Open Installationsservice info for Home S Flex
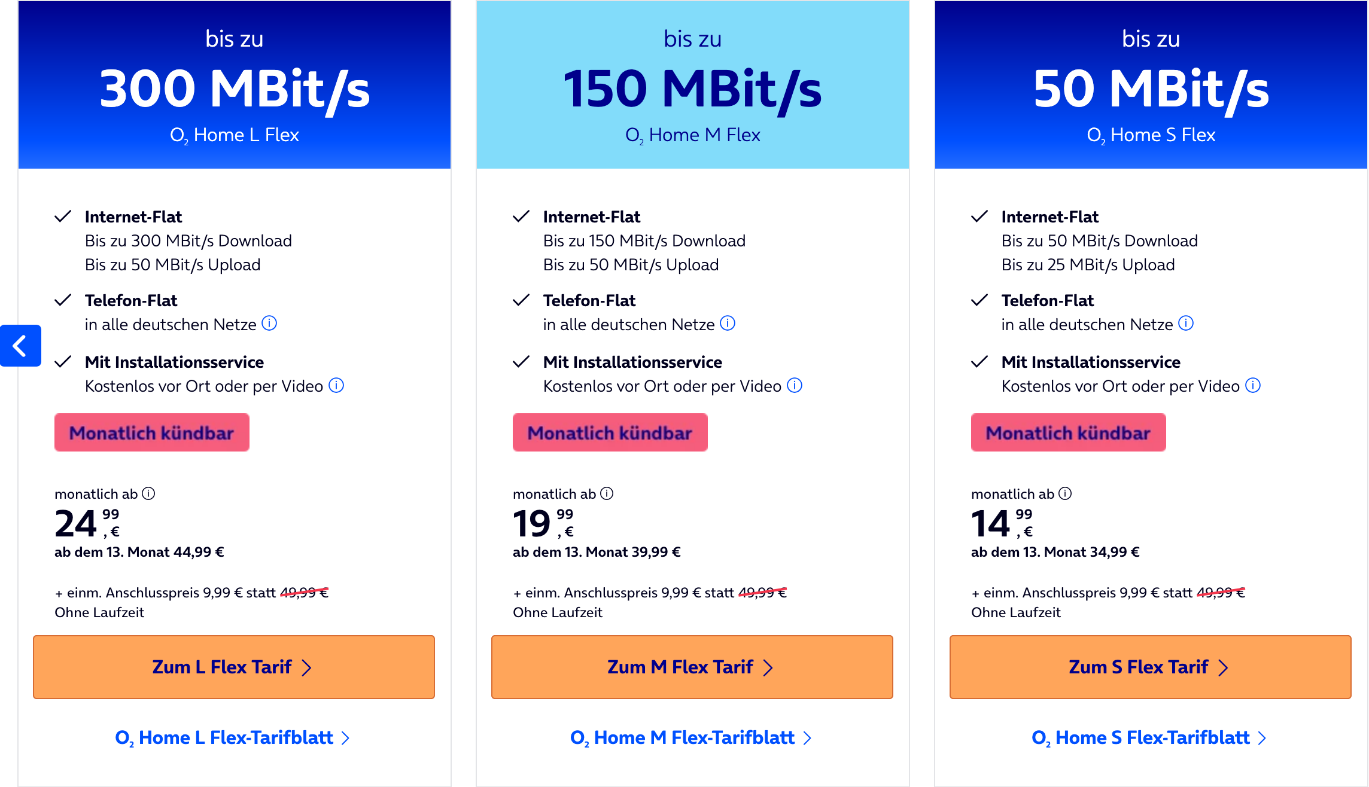This screenshot has height=787, width=1369. (x=1253, y=385)
